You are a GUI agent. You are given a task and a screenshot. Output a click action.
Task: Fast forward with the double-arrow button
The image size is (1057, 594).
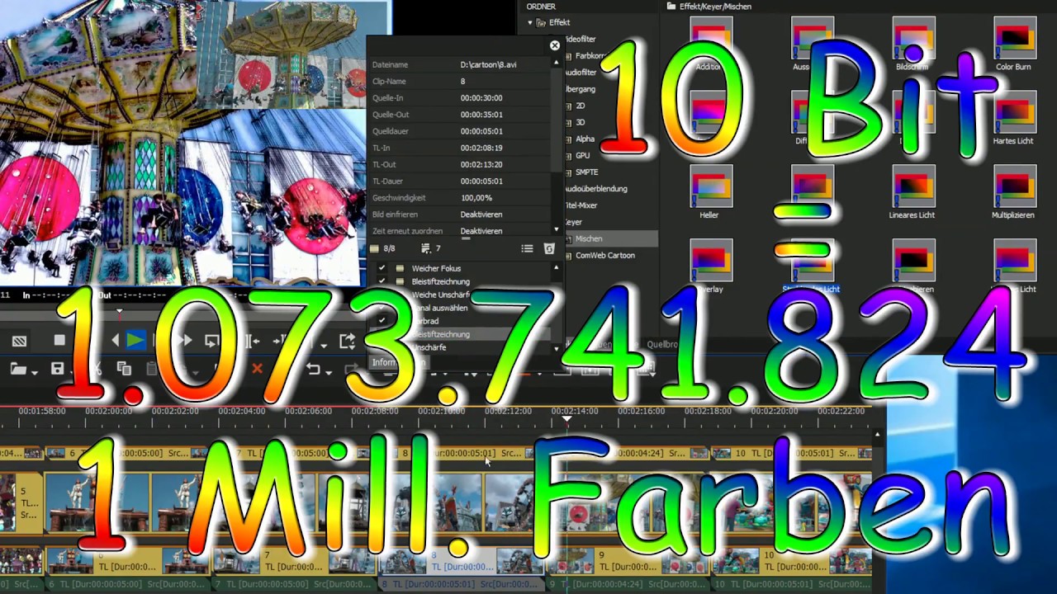[x=185, y=340]
